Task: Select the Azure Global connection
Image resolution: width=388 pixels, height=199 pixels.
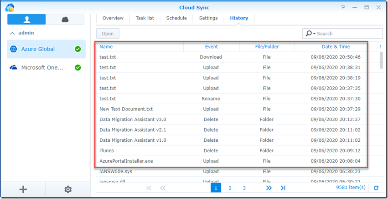Action: point(46,49)
